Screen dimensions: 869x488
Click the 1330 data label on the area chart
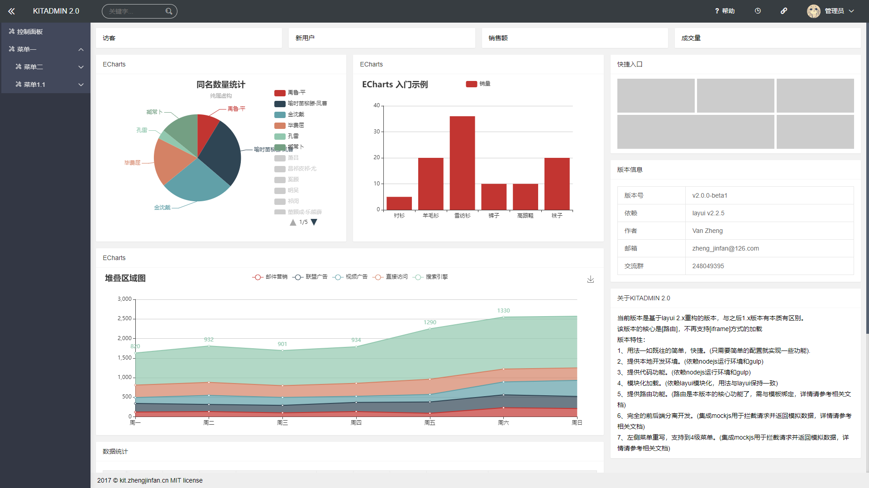(503, 311)
